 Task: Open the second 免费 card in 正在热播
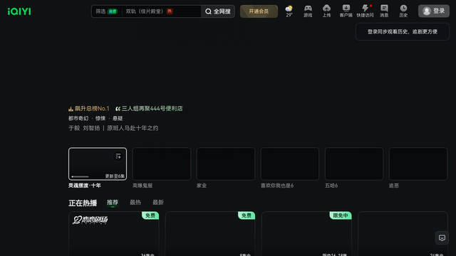(210, 234)
